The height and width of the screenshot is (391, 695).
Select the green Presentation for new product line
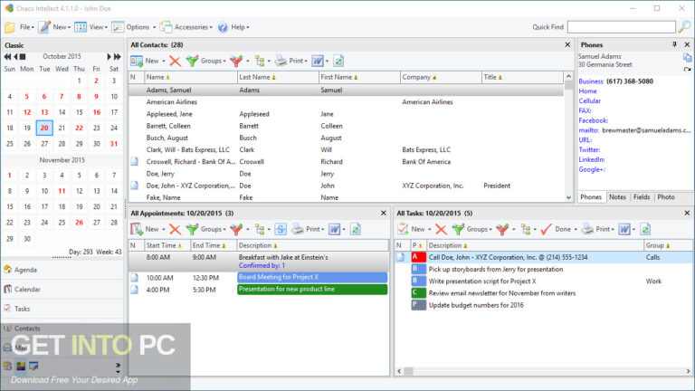point(312,290)
